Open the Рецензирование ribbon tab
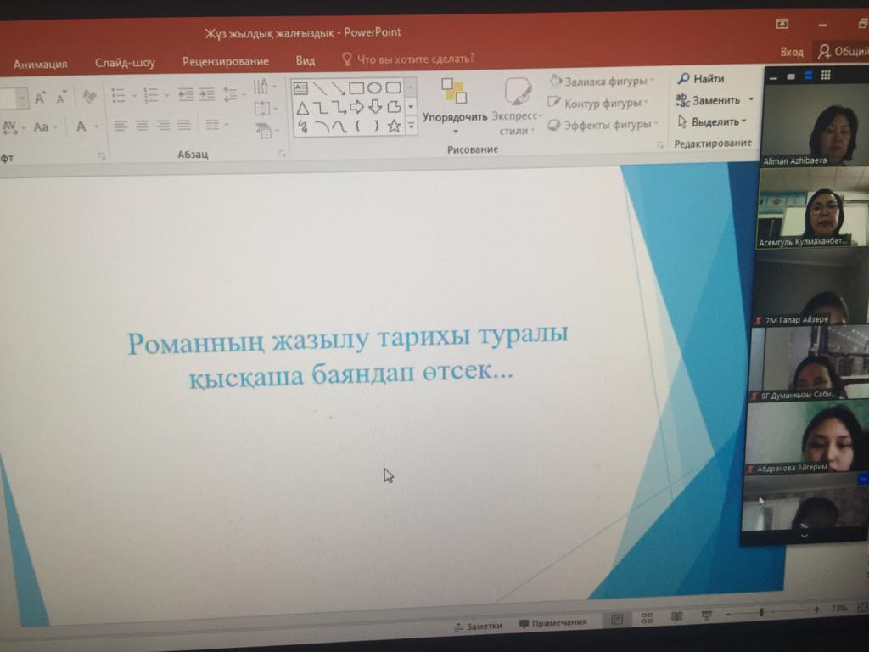The image size is (869, 652). (225, 61)
